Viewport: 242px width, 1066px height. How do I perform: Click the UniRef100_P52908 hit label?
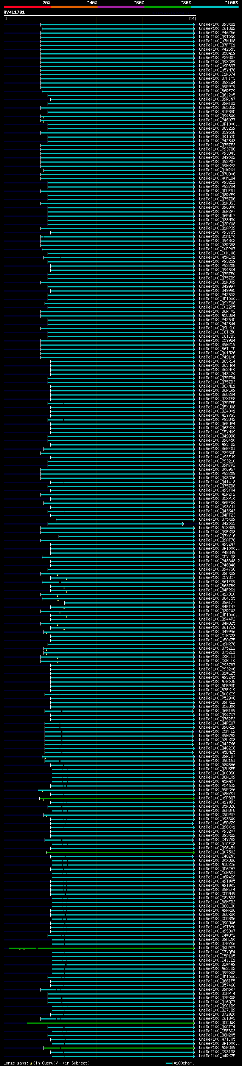(x=217, y=698)
